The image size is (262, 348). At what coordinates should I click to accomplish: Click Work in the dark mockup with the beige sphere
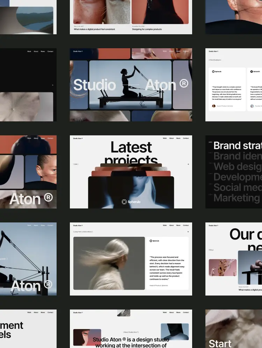click(29, 51)
